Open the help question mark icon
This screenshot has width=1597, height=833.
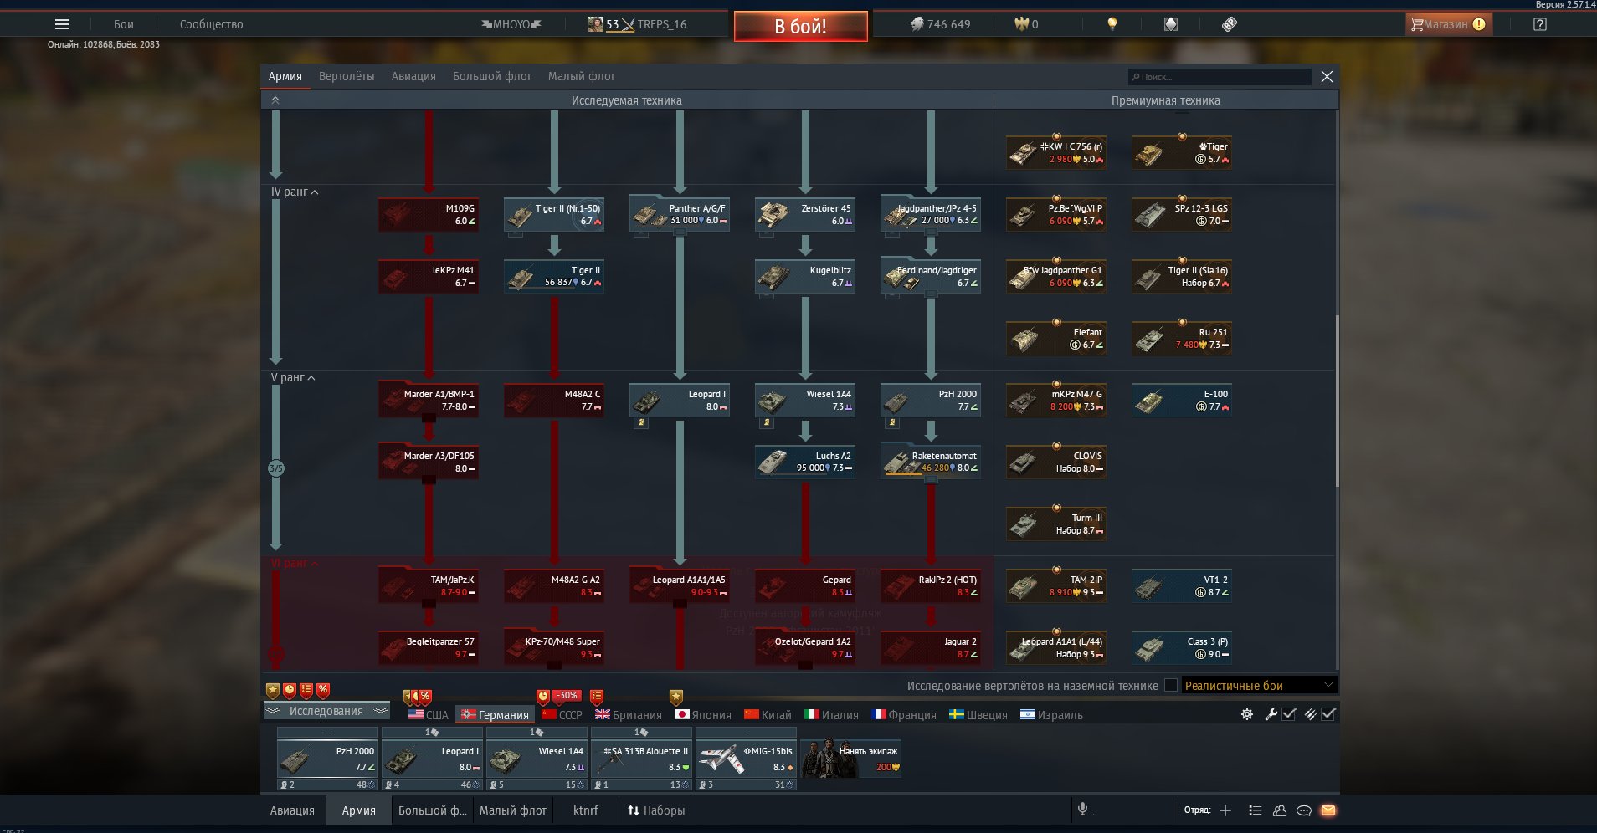click(x=1540, y=24)
